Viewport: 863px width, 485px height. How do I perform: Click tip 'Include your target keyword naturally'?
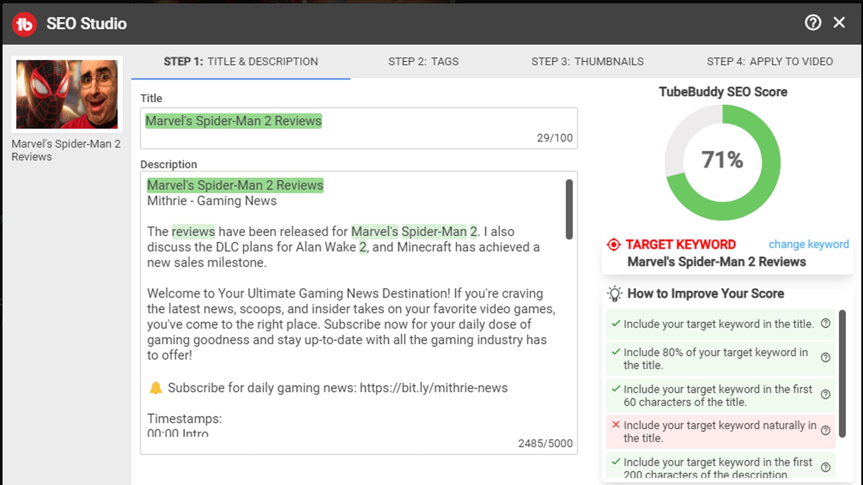(x=720, y=431)
